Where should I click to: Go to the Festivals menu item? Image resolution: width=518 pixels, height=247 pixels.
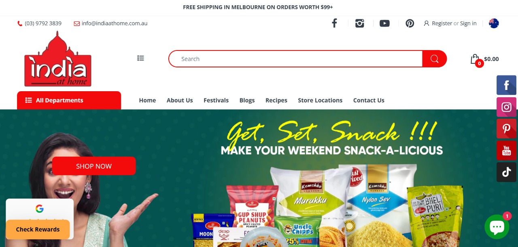point(216,100)
